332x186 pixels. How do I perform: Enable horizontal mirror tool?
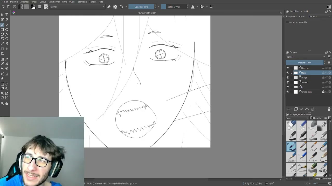[x=193, y=7]
